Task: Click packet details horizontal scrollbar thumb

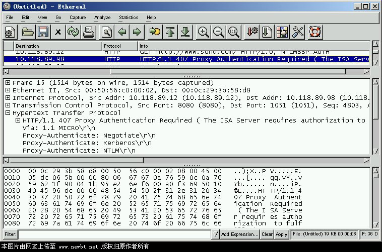Action: pyautogui.click(x=76, y=161)
